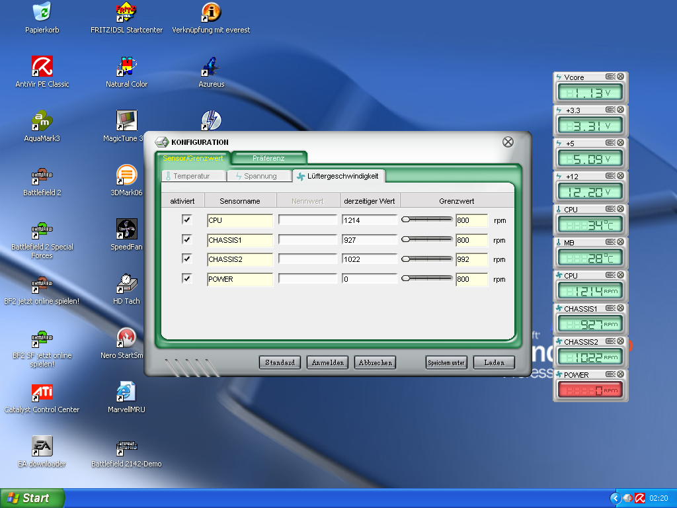
Task: Click the Standard button
Action: coord(280,362)
